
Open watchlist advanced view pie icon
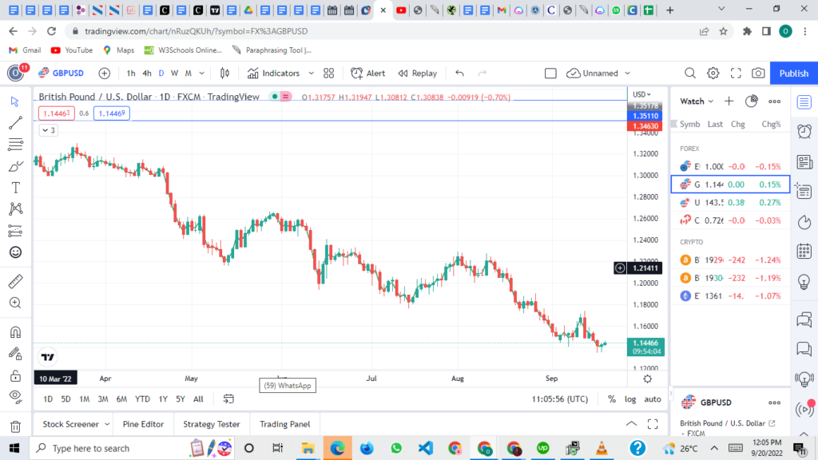click(x=751, y=101)
